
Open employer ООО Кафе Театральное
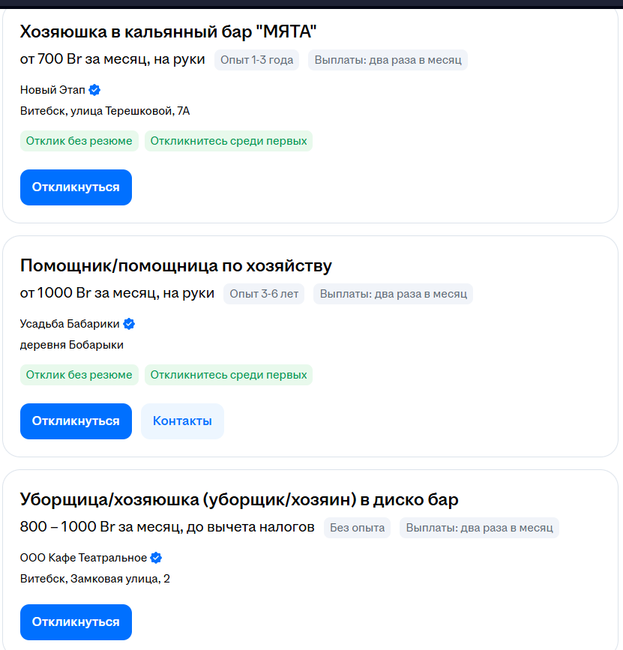pos(83,558)
